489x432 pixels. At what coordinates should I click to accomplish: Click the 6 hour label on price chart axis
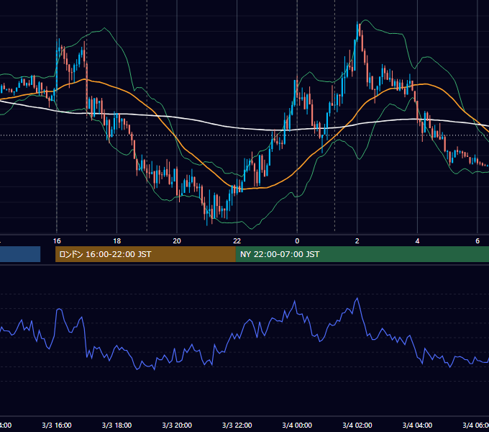pos(477,241)
